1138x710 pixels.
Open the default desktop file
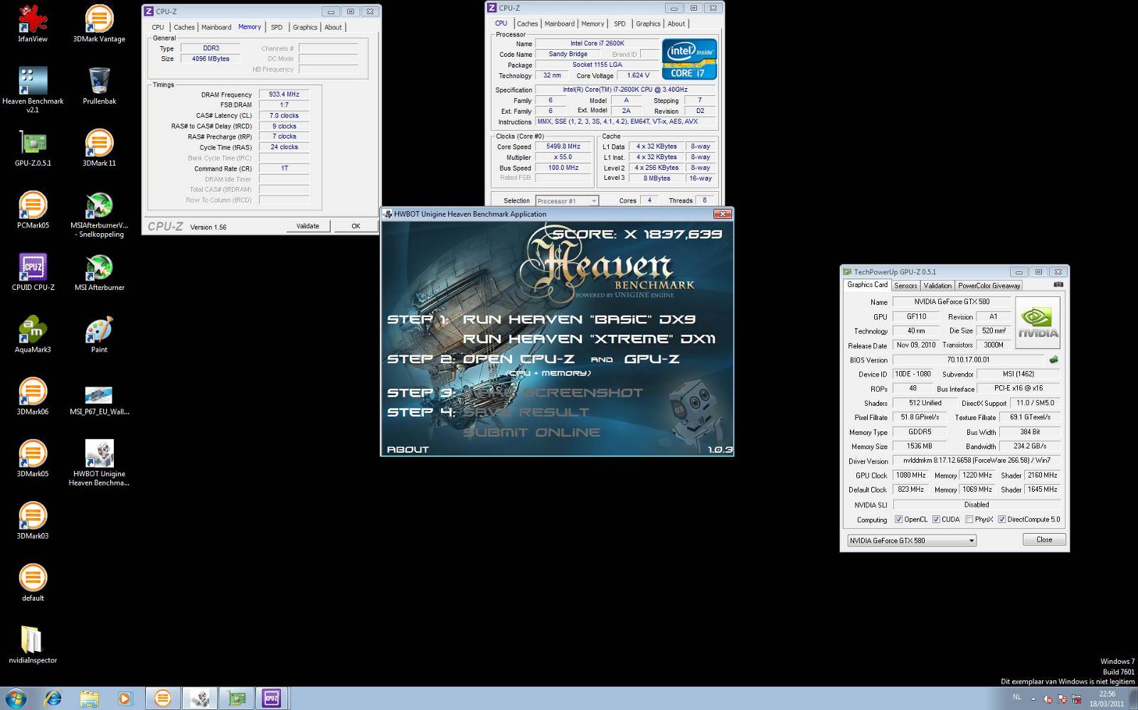33,582
